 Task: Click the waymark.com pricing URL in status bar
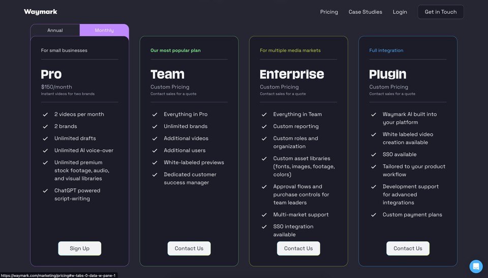pyautogui.click(x=58, y=275)
